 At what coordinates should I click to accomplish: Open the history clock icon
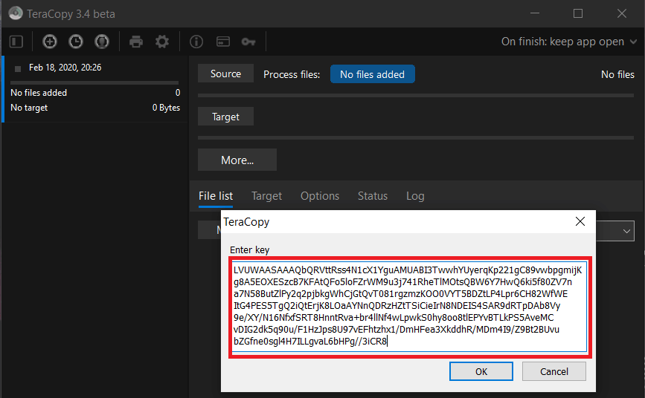point(76,42)
